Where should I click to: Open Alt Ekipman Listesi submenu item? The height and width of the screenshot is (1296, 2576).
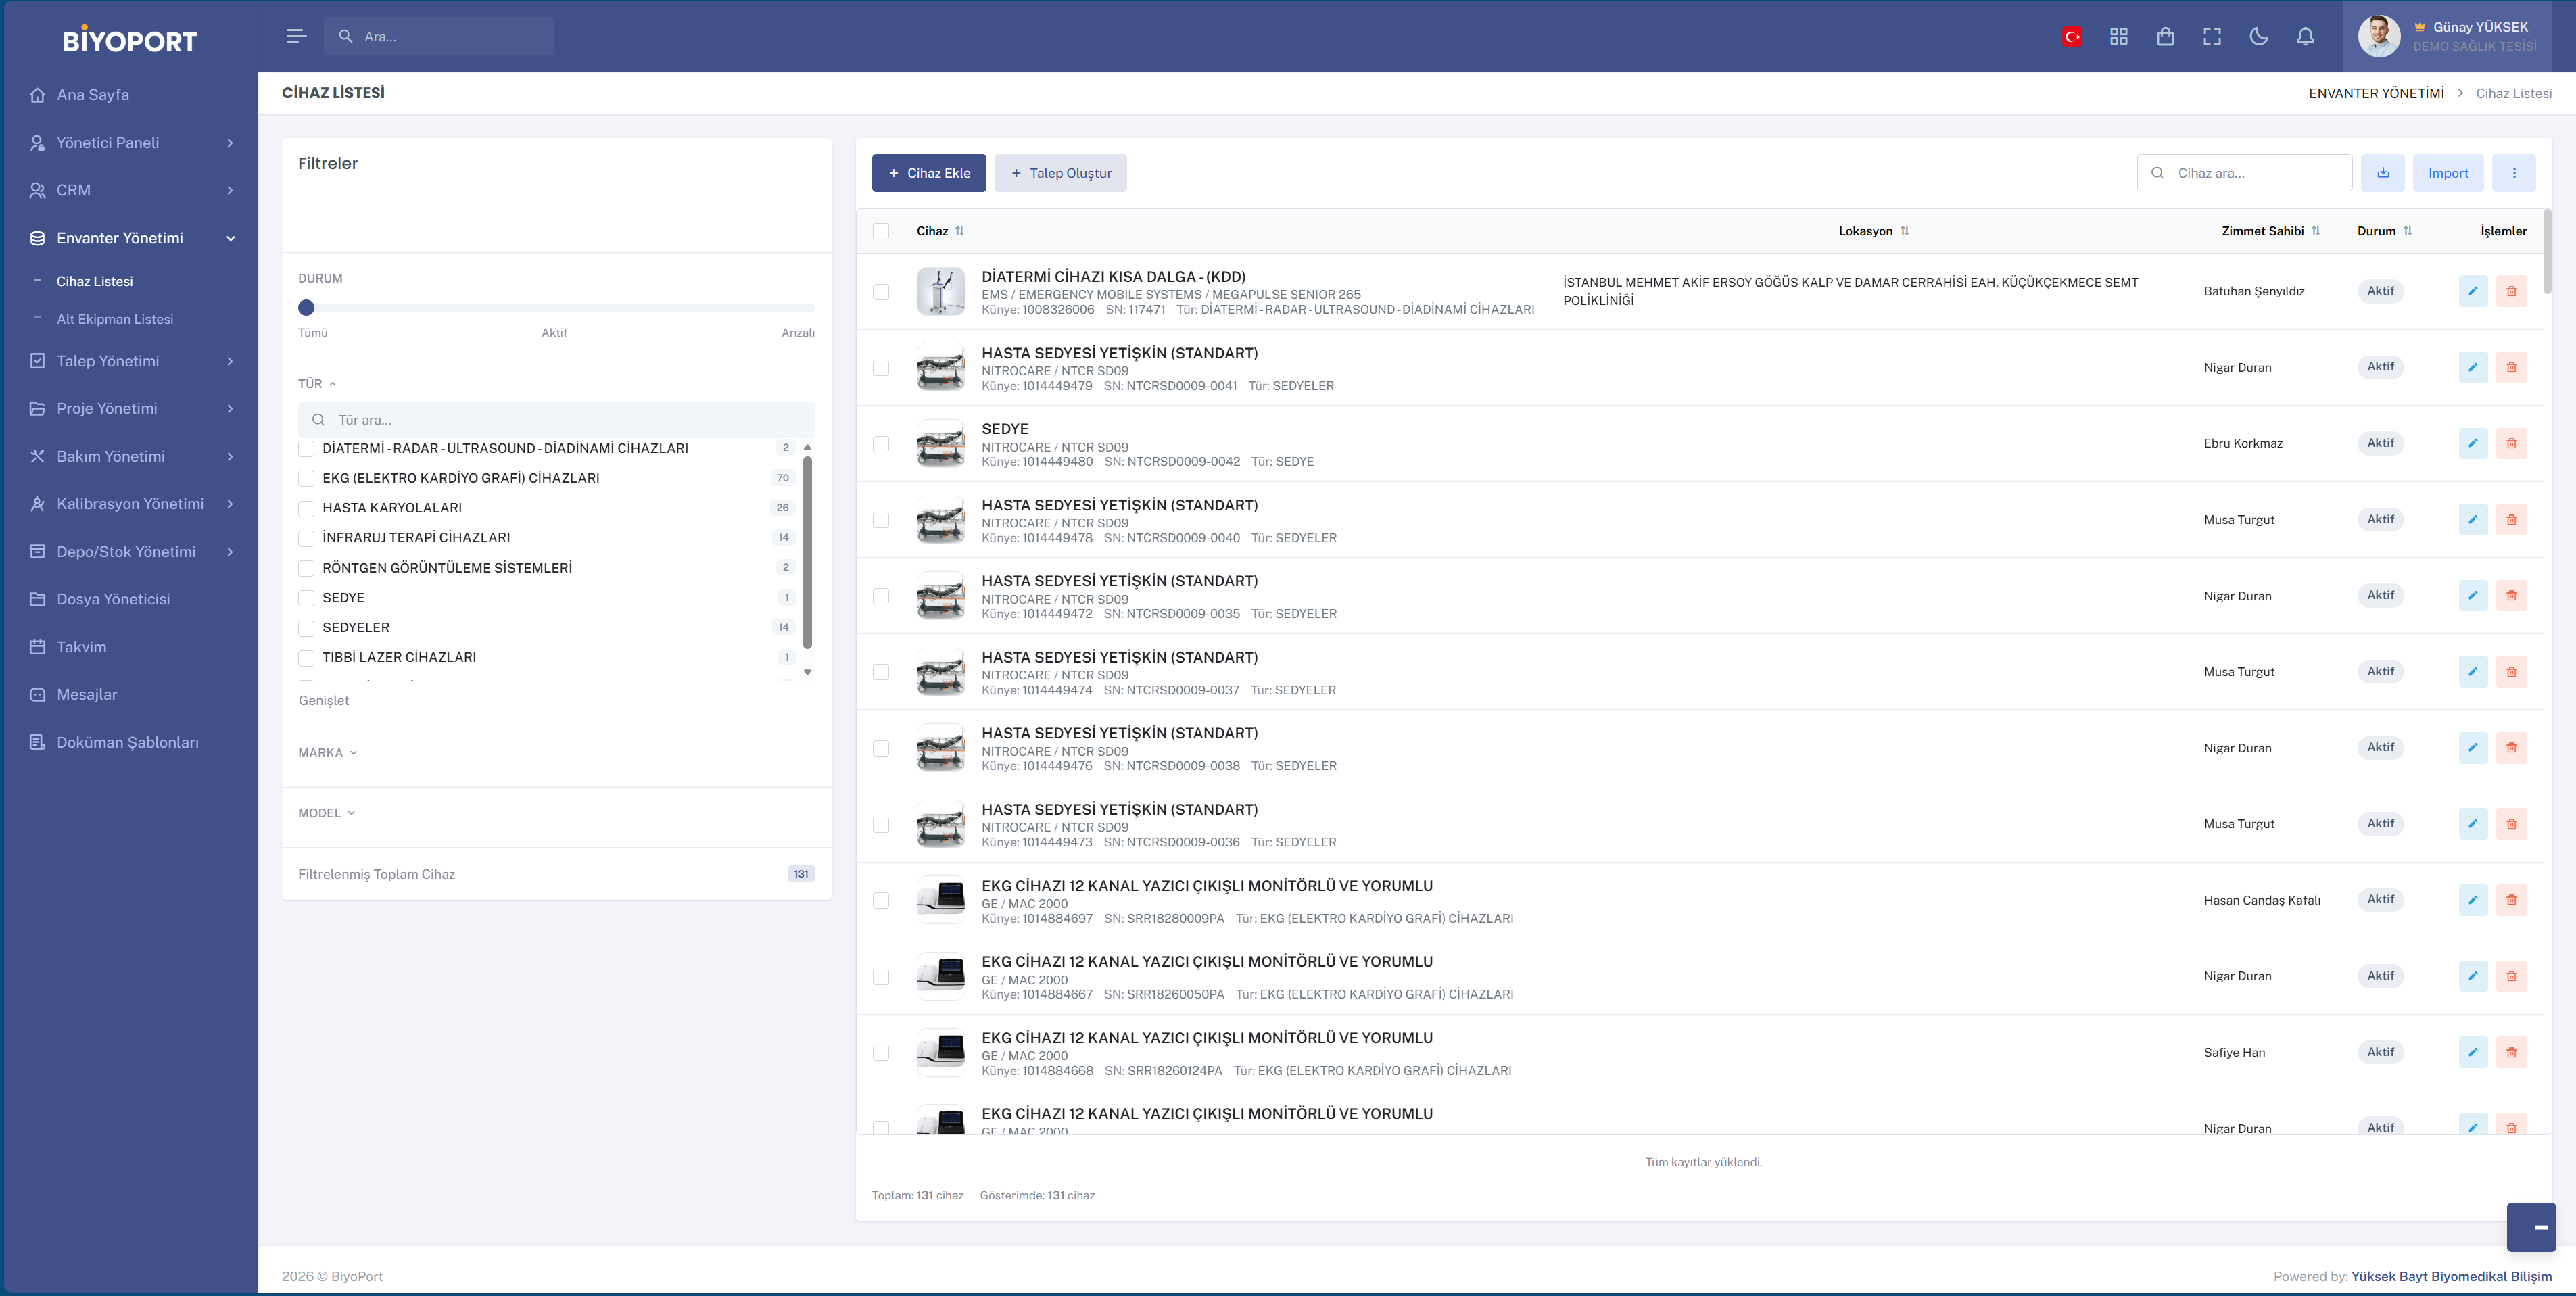coord(115,319)
